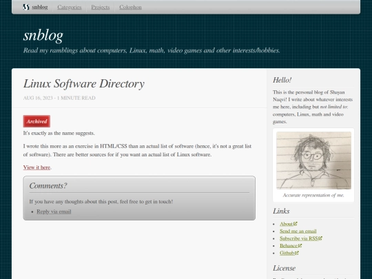Open the Categories menu item
The height and width of the screenshot is (279, 372).
(x=70, y=7)
